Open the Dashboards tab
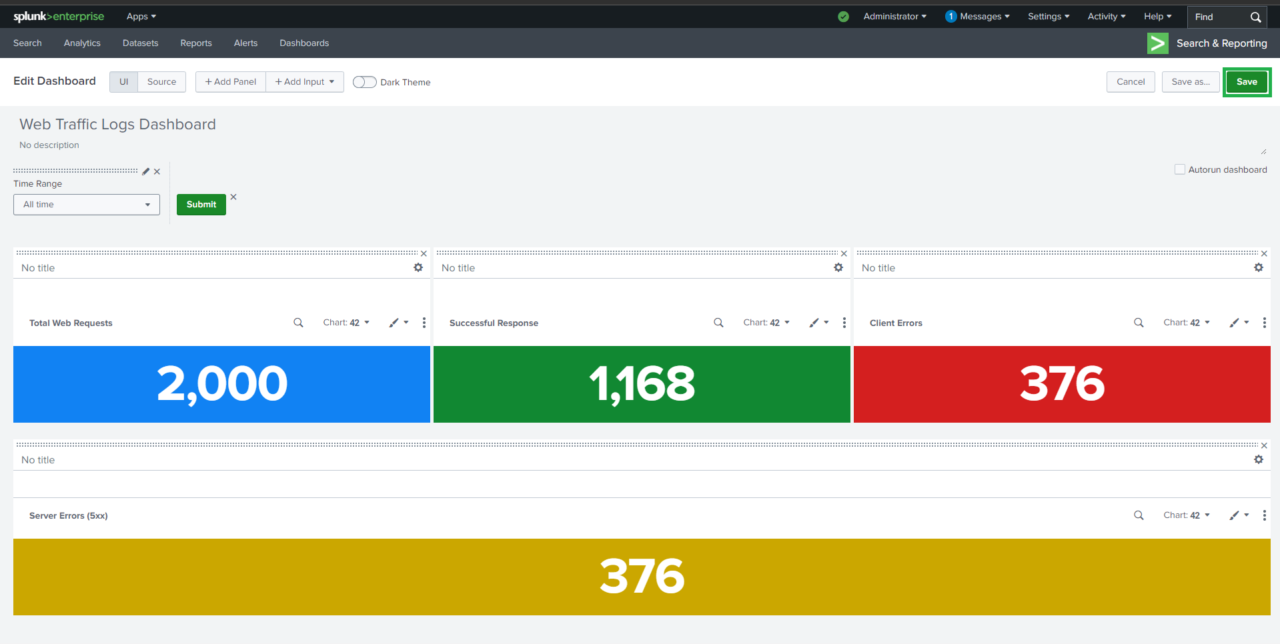Viewport: 1280px width, 644px height. 304,43
